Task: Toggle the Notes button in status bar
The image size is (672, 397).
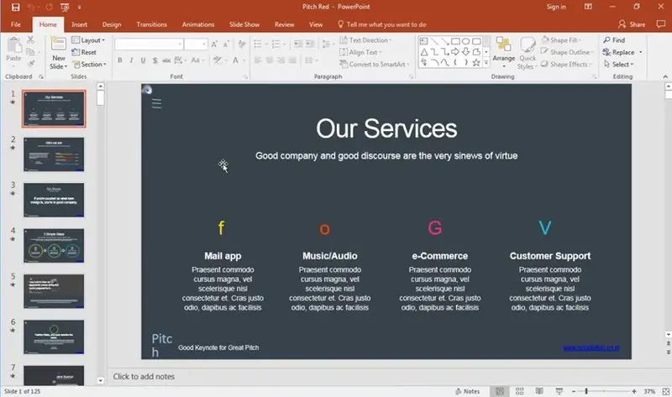Action: pyautogui.click(x=468, y=391)
